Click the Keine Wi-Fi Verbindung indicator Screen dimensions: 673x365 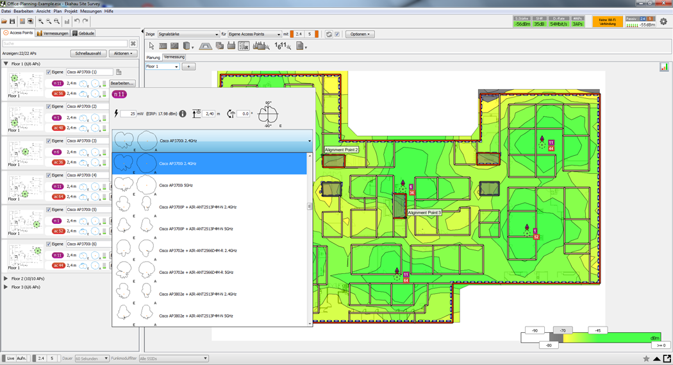click(x=608, y=21)
